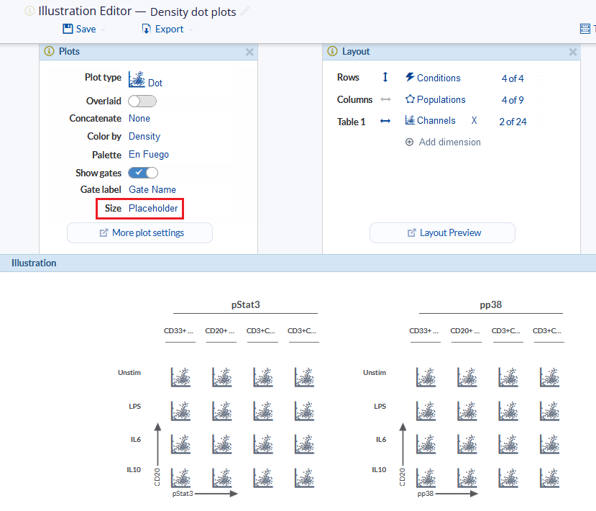Click the pencil icon to rename the illustration
The image size is (596, 511).
tap(245, 12)
